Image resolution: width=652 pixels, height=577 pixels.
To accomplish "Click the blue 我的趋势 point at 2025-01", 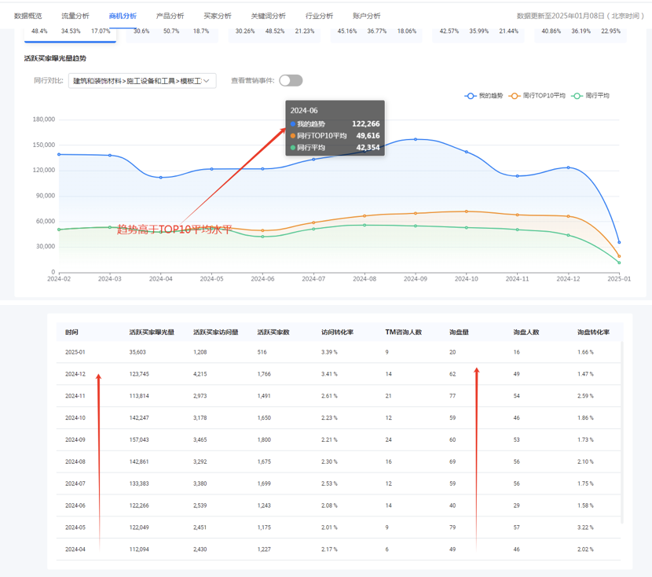I will coord(619,243).
